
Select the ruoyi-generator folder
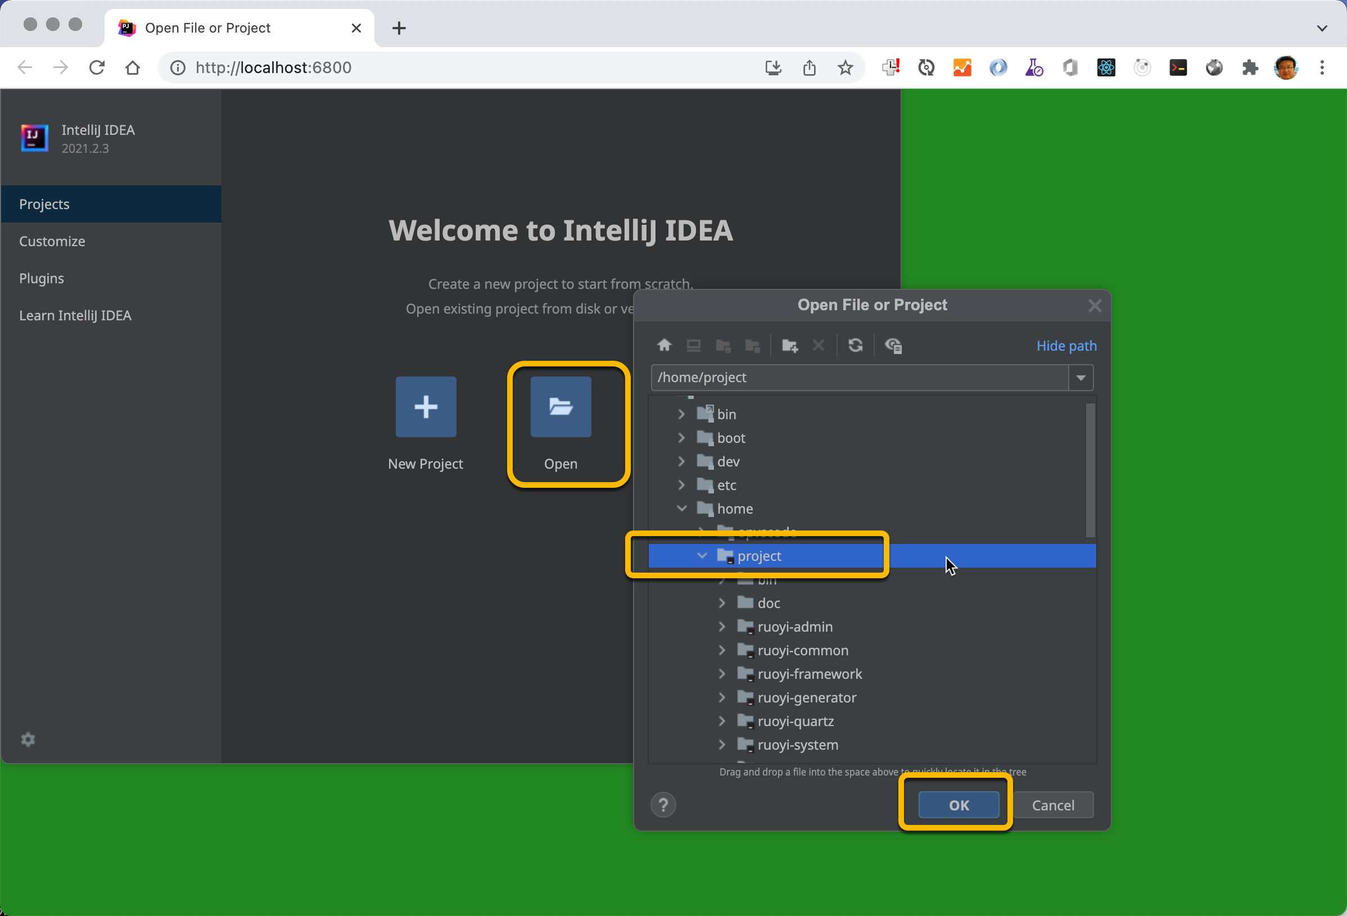click(872, 697)
